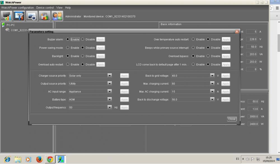Apply Charger source priority setting
Screen dimensions: 280x164
125,76
